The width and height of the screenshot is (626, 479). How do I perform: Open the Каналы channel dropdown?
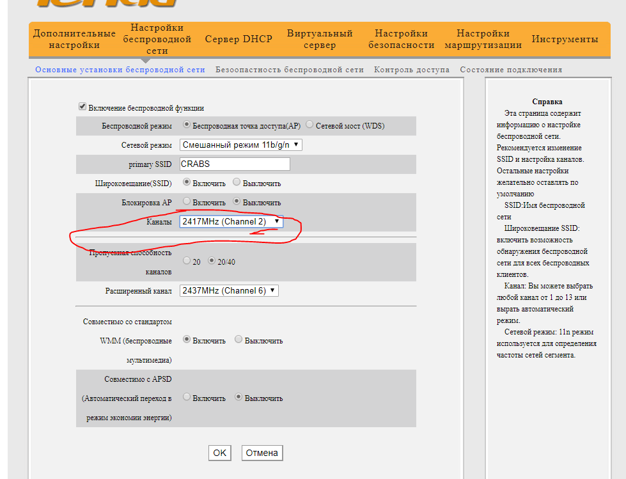point(231,221)
